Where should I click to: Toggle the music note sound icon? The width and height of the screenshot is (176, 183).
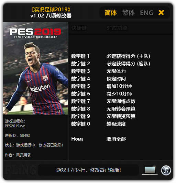click(166, 170)
